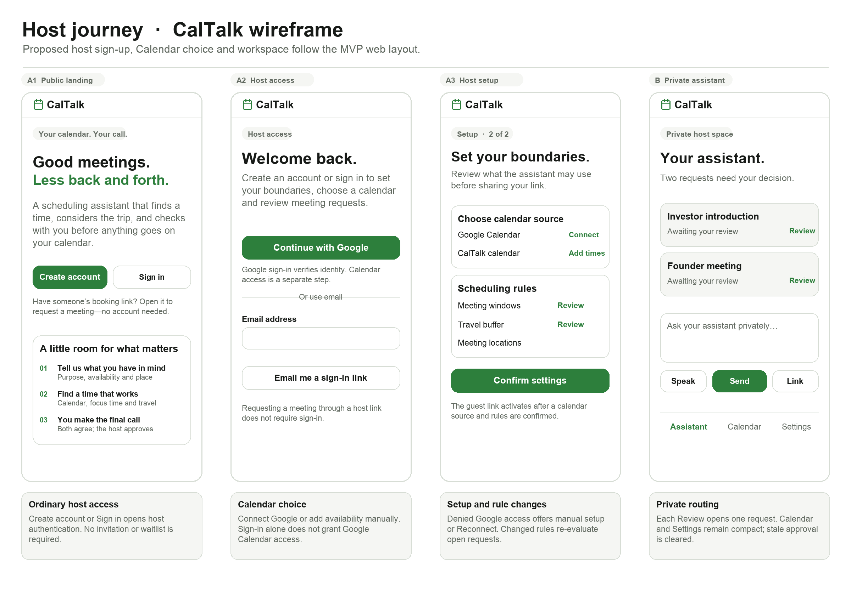Click the Link button
The width and height of the screenshot is (851, 602).
click(x=795, y=381)
